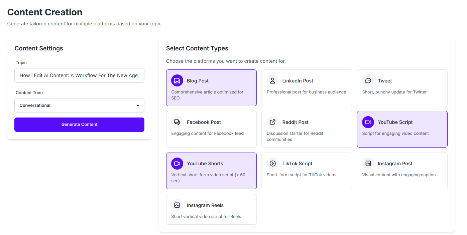Screen dimensions: 467x235
Task: Click the Instagram Reels image icon
Action: point(177,205)
